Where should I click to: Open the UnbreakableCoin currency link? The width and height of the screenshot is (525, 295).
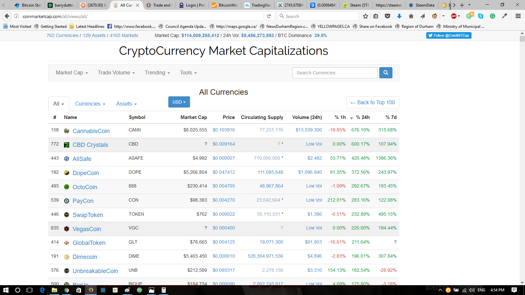95,271
